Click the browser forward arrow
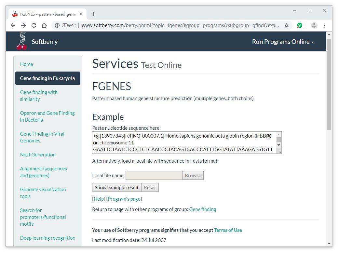The height and width of the screenshot is (253, 339). tap(23, 25)
